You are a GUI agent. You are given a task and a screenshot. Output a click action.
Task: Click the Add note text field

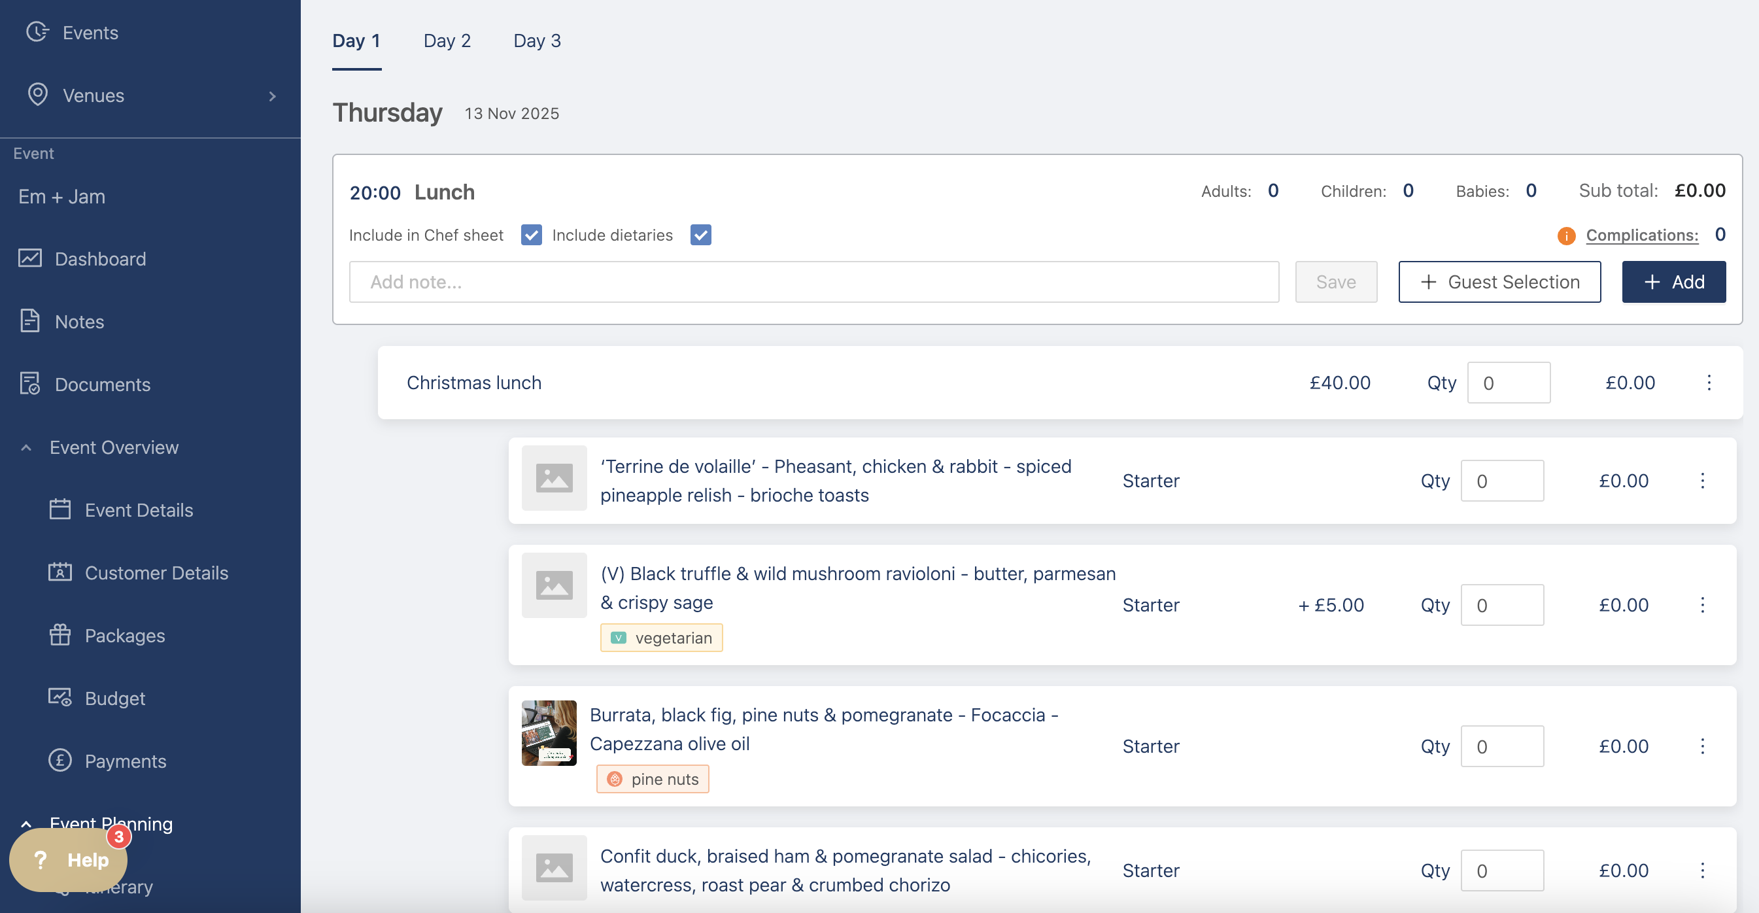point(813,282)
